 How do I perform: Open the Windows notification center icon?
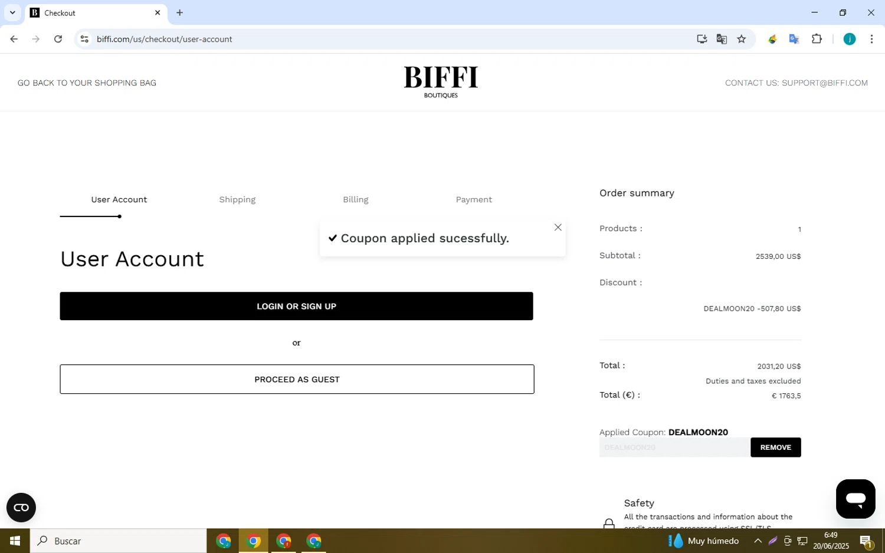[x=866, y=541]
